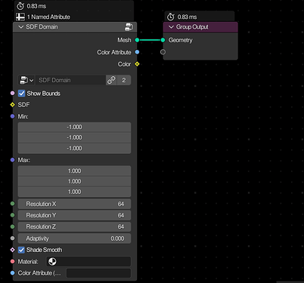Click the yellow Color output socket
Image resolution: width=304 pixels, height=283 pixels.
137,64
